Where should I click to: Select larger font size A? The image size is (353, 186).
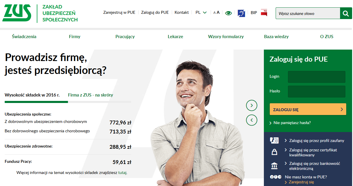tap(218, 13)
